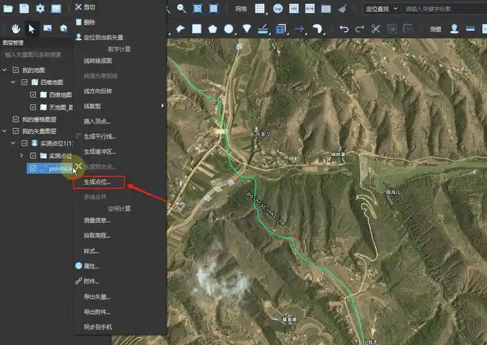The height and width of the screenshot is (345, 487).
Task: Click the save disk icon
Action: [24, 8]
